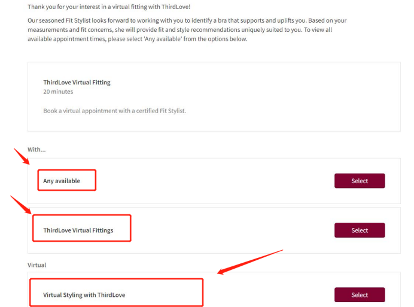Click the 'ThirdLove Virtual Fittings' option label
Image resolution: width=414 pixels, height=307 pixels.
[78, 230]
